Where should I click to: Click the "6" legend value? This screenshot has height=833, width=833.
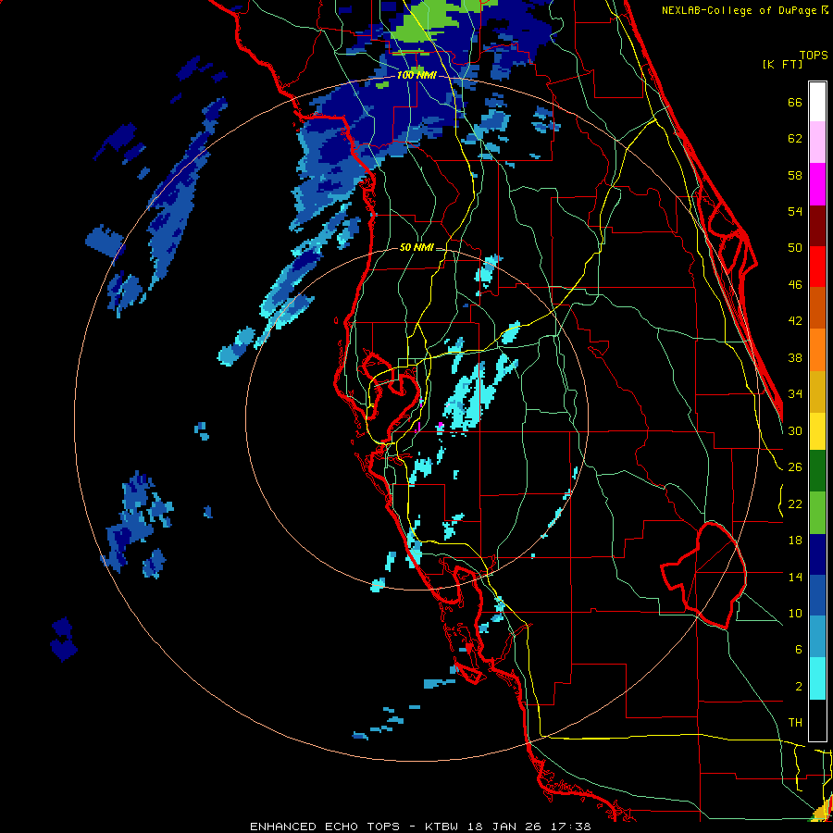[x=799, y=650]
